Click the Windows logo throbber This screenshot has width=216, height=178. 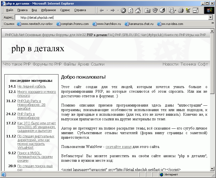[209, 10]
